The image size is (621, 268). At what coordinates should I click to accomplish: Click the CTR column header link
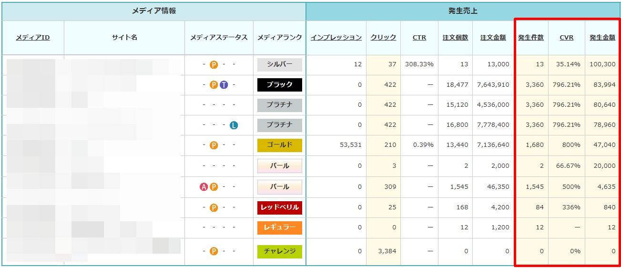coord(419,37)
